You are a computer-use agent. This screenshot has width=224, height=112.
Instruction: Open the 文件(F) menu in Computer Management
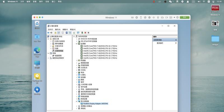tap(50, 29)
